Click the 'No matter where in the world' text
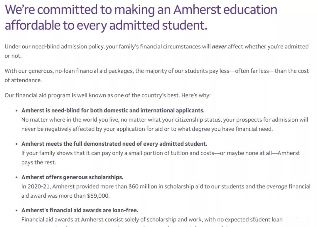This screenshot has height=227, width=317. (x=165, y=124)
